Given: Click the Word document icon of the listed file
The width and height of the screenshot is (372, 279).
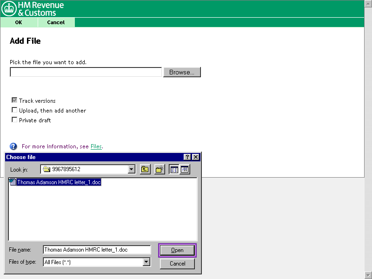Looking at the screenshot, I should [13, 182].
